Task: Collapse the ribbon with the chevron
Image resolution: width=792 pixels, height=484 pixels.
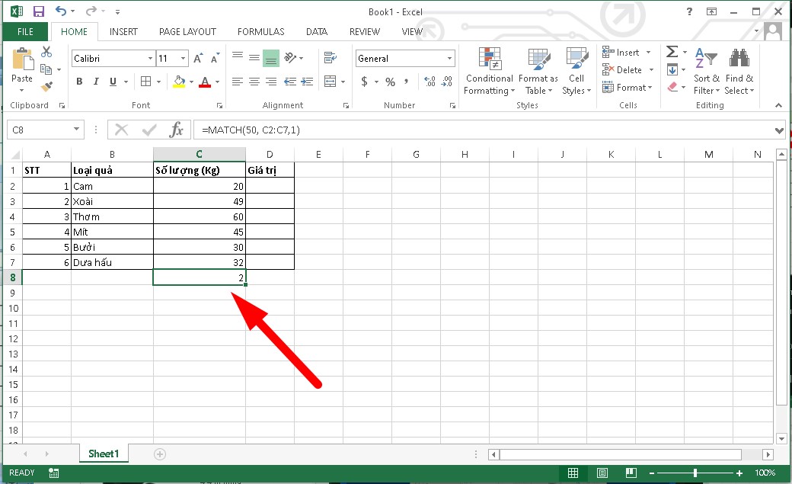Action: (778, 105)
